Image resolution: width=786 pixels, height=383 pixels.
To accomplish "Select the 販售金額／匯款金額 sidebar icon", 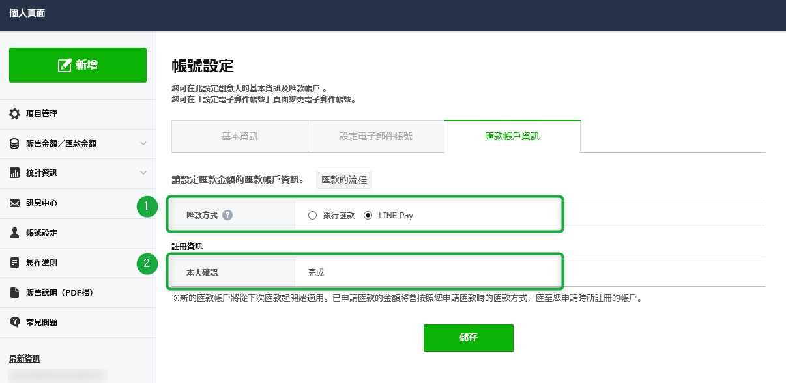I will tap(14, 143).
